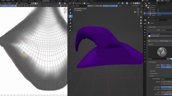This screenshot has height=96, width=172.
Task: Open Texture Paint mode dropdown
Action: click(x=78, y=3)
